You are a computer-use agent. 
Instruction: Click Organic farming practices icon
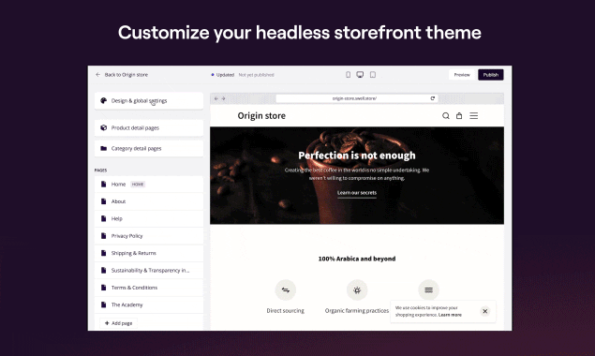[x=357, y=290]
